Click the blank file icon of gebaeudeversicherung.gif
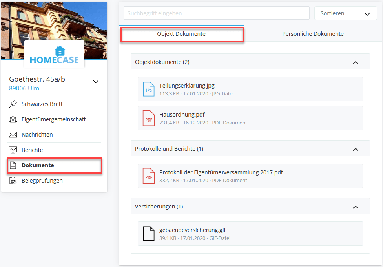This screenshot has width=383, height=267. [148, 234]
